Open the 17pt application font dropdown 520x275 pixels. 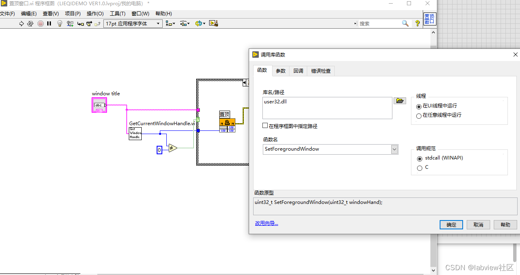(158, 23)
